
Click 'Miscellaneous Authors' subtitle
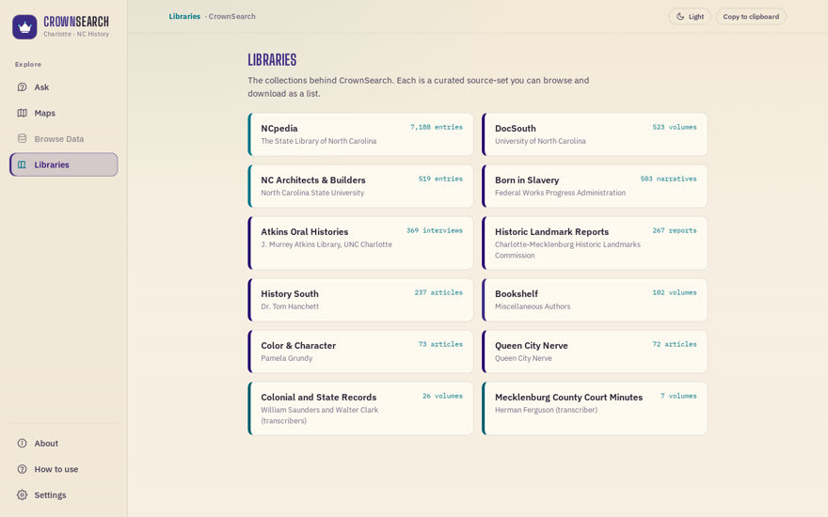(x=533, y=306)
